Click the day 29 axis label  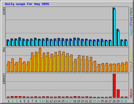click(118, 101)
